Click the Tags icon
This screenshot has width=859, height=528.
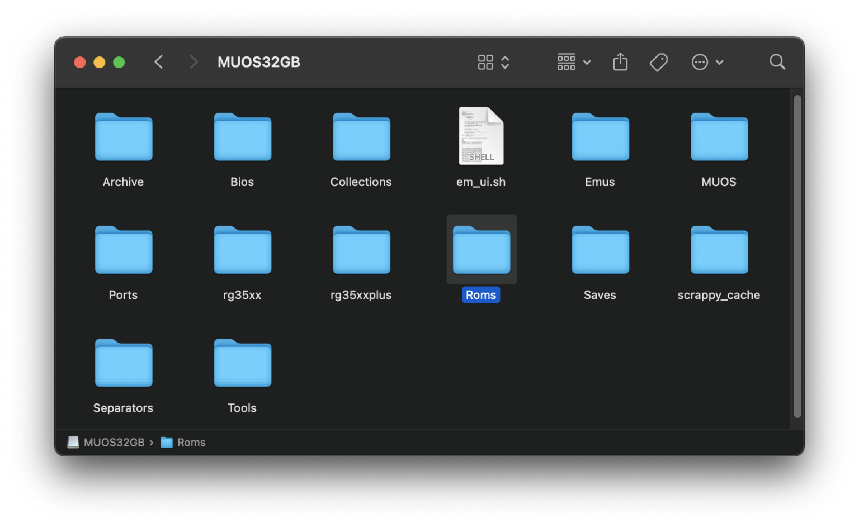659,62
